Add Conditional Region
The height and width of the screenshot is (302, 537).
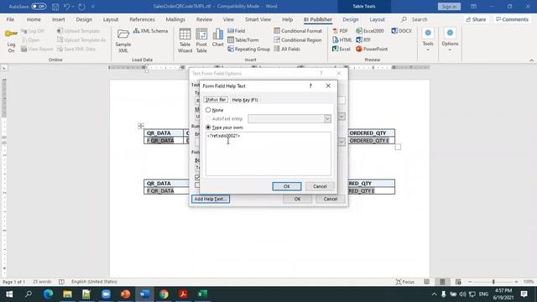click(x=298, y=40)
